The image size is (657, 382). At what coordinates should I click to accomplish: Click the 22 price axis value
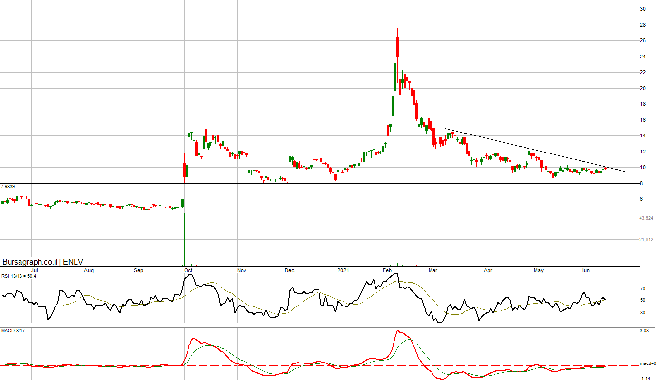coord(643,73)
